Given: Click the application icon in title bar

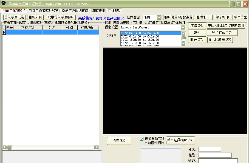Looking at the screenshot, I should tap(3, 3).
